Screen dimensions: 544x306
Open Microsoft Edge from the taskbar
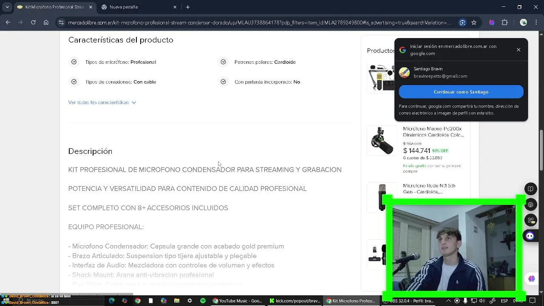(x=111, y=301)
